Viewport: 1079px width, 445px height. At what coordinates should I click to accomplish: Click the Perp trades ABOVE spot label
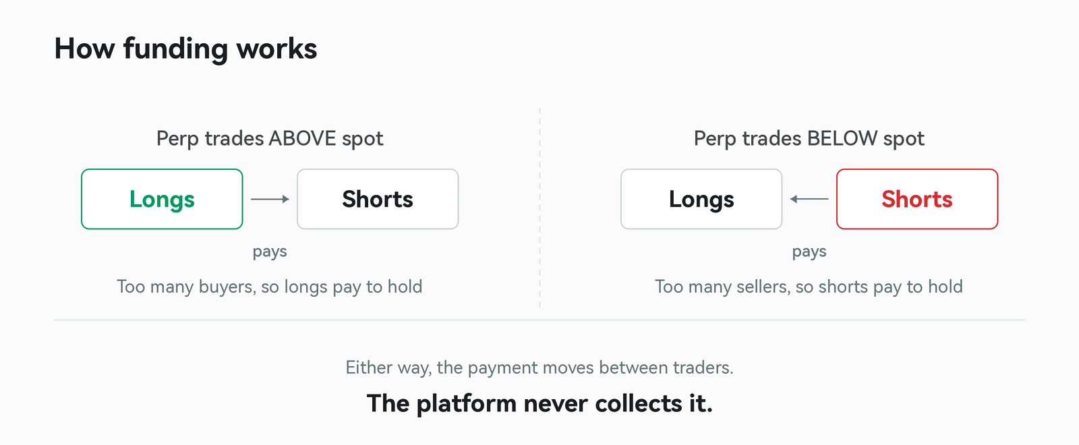click(x=270, y=139)
